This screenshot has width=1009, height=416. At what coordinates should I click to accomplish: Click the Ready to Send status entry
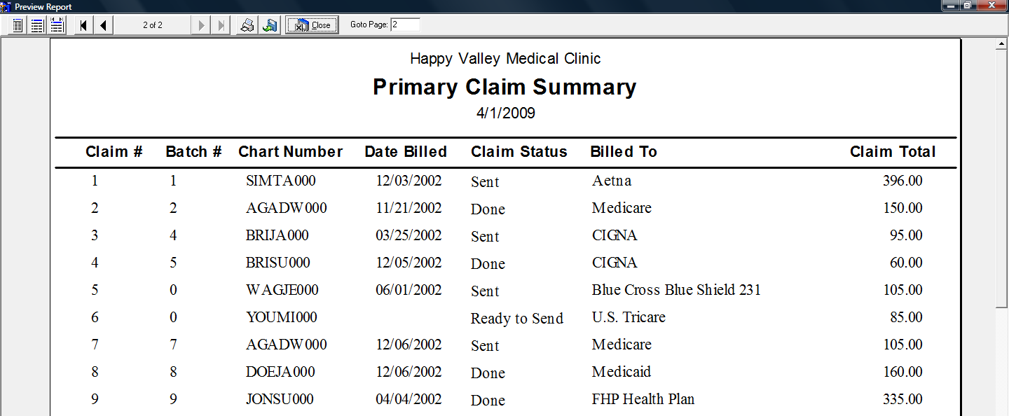[x=517, y=319]
